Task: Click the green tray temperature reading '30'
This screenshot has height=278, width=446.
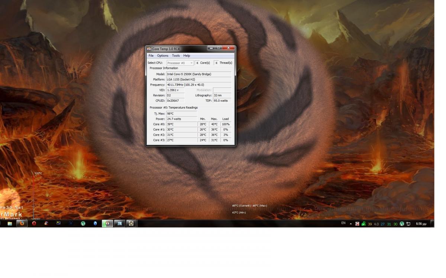Action: [395, 224]
